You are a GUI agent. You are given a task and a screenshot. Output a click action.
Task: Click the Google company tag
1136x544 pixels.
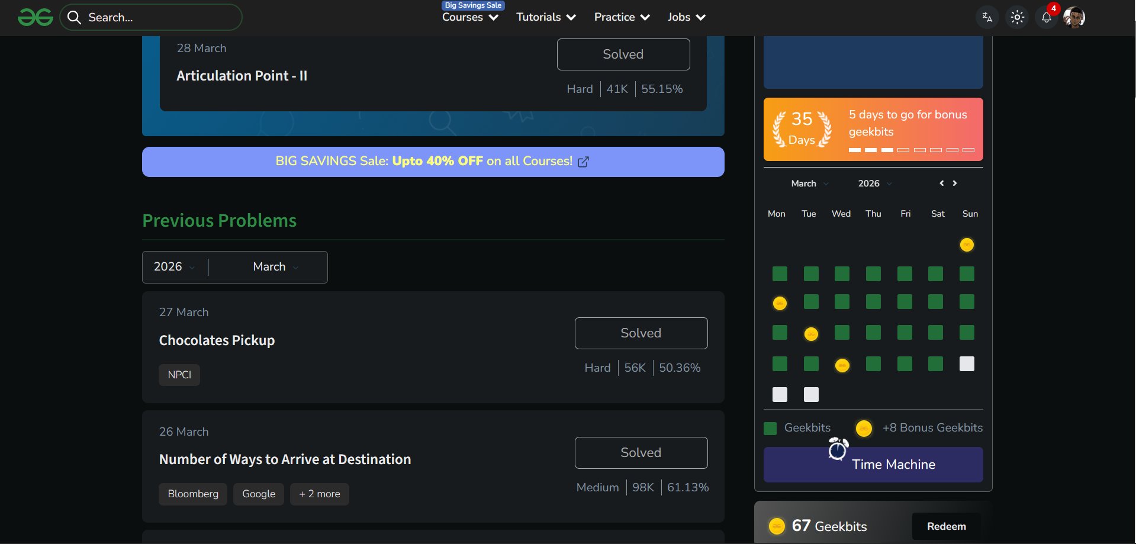click(x=259, y=494)
